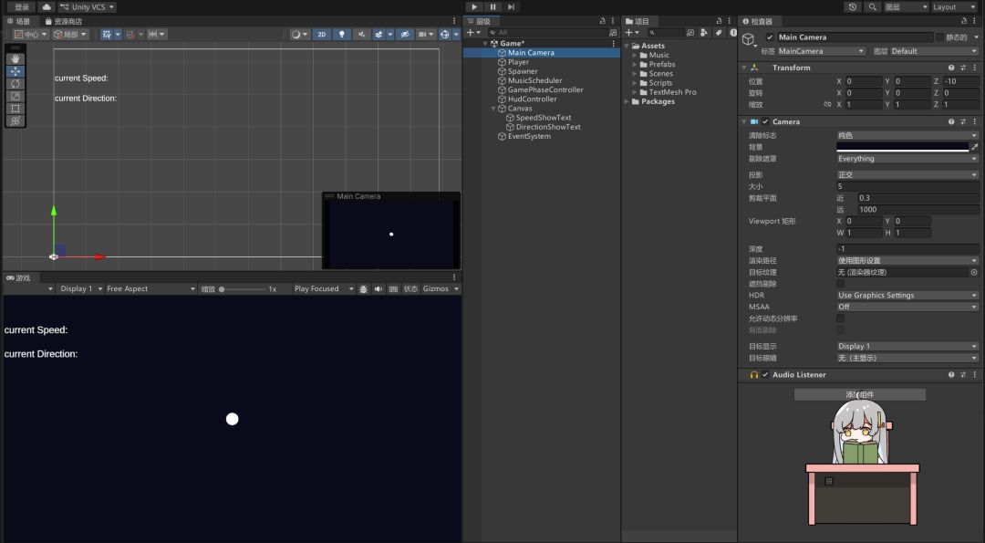The image size is (985, 543).
Task: Select HudController in Hierarchy
Action: tap(532, 99)
